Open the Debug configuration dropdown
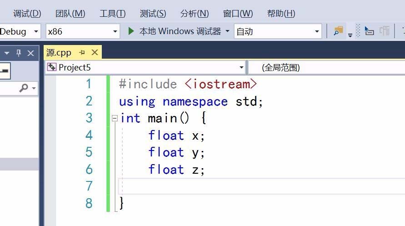Screen dimensions: 405x226 click(20, 31)
